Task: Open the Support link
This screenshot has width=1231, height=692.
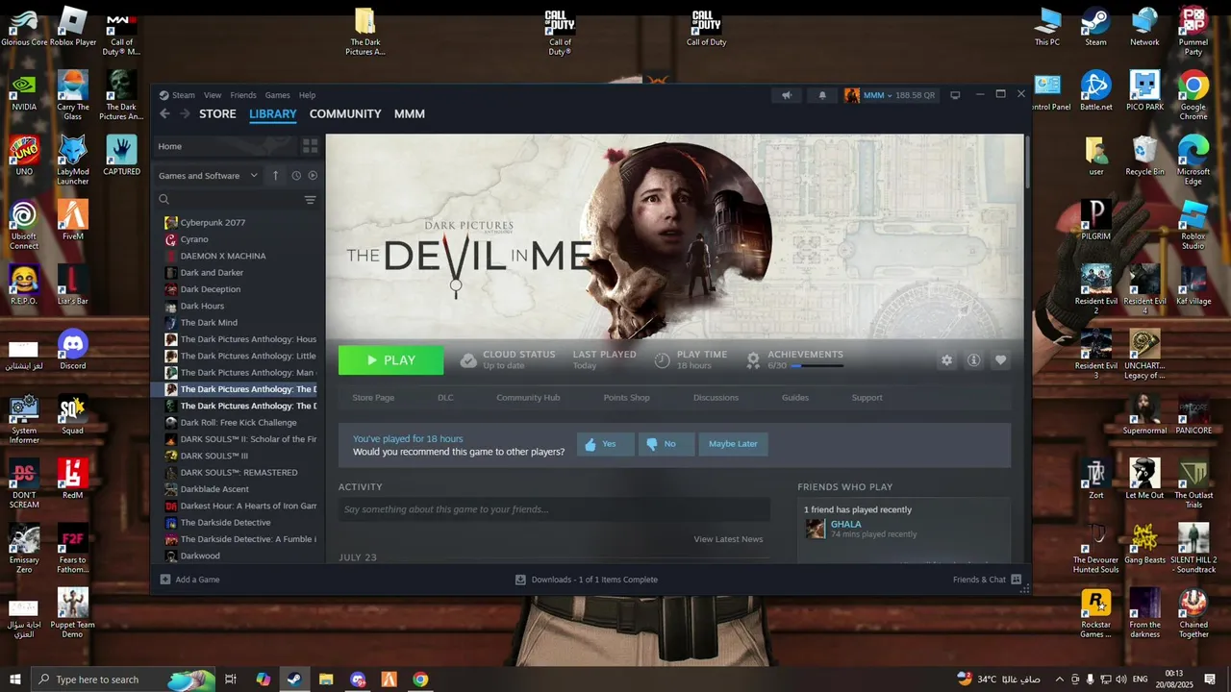Action: [867, 398]
